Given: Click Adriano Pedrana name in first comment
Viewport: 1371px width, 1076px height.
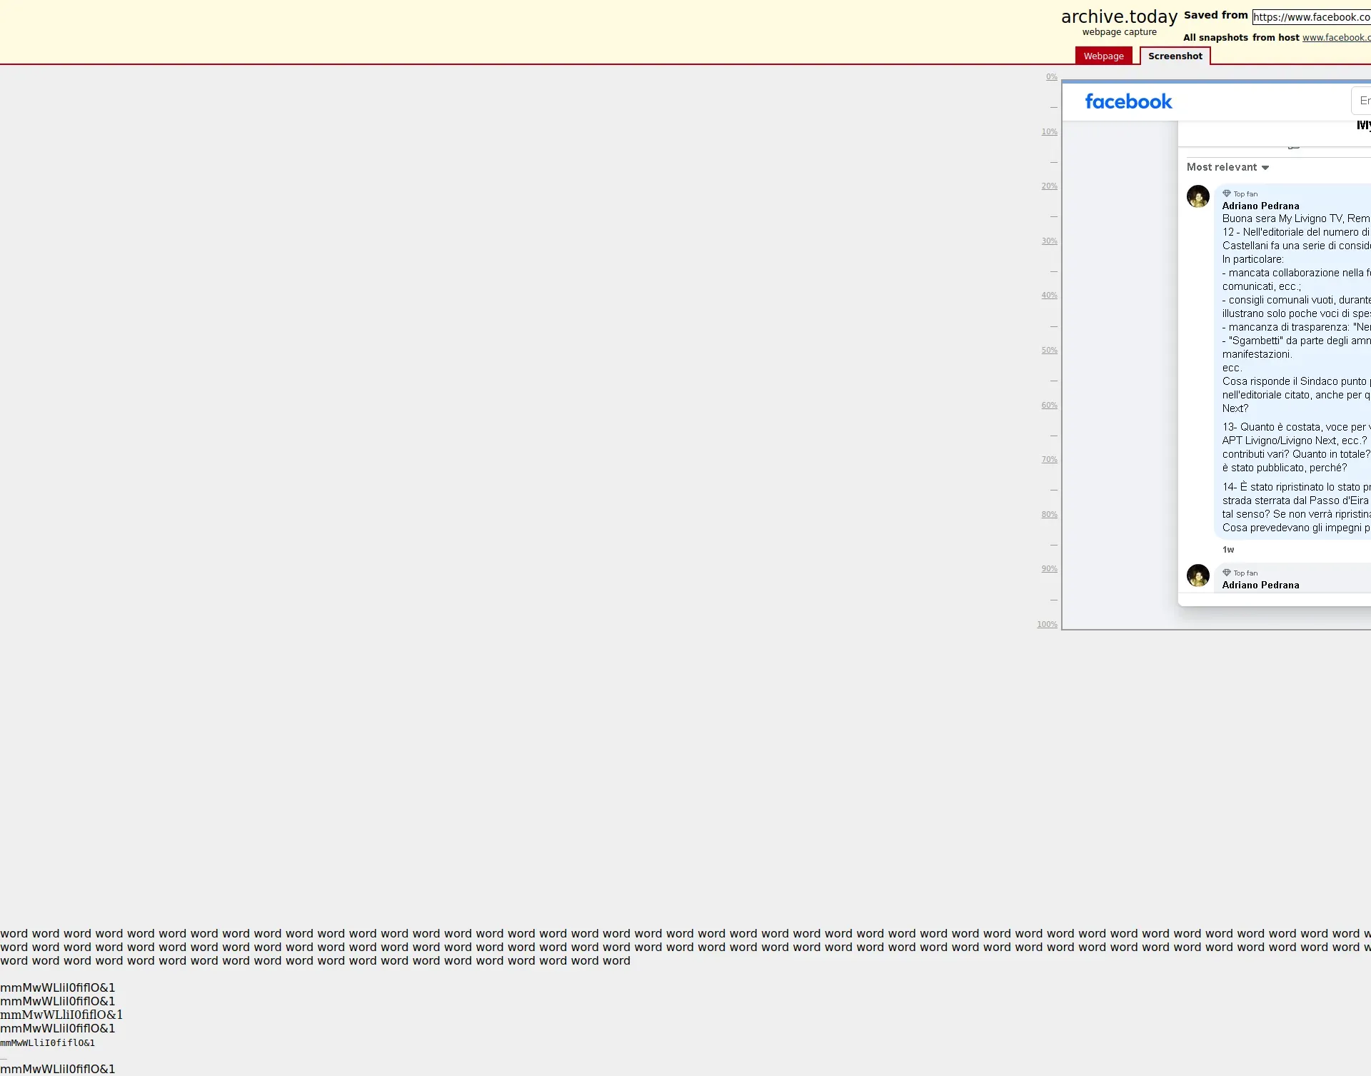Looking at the screenshot, I should tap(1260, 206).
